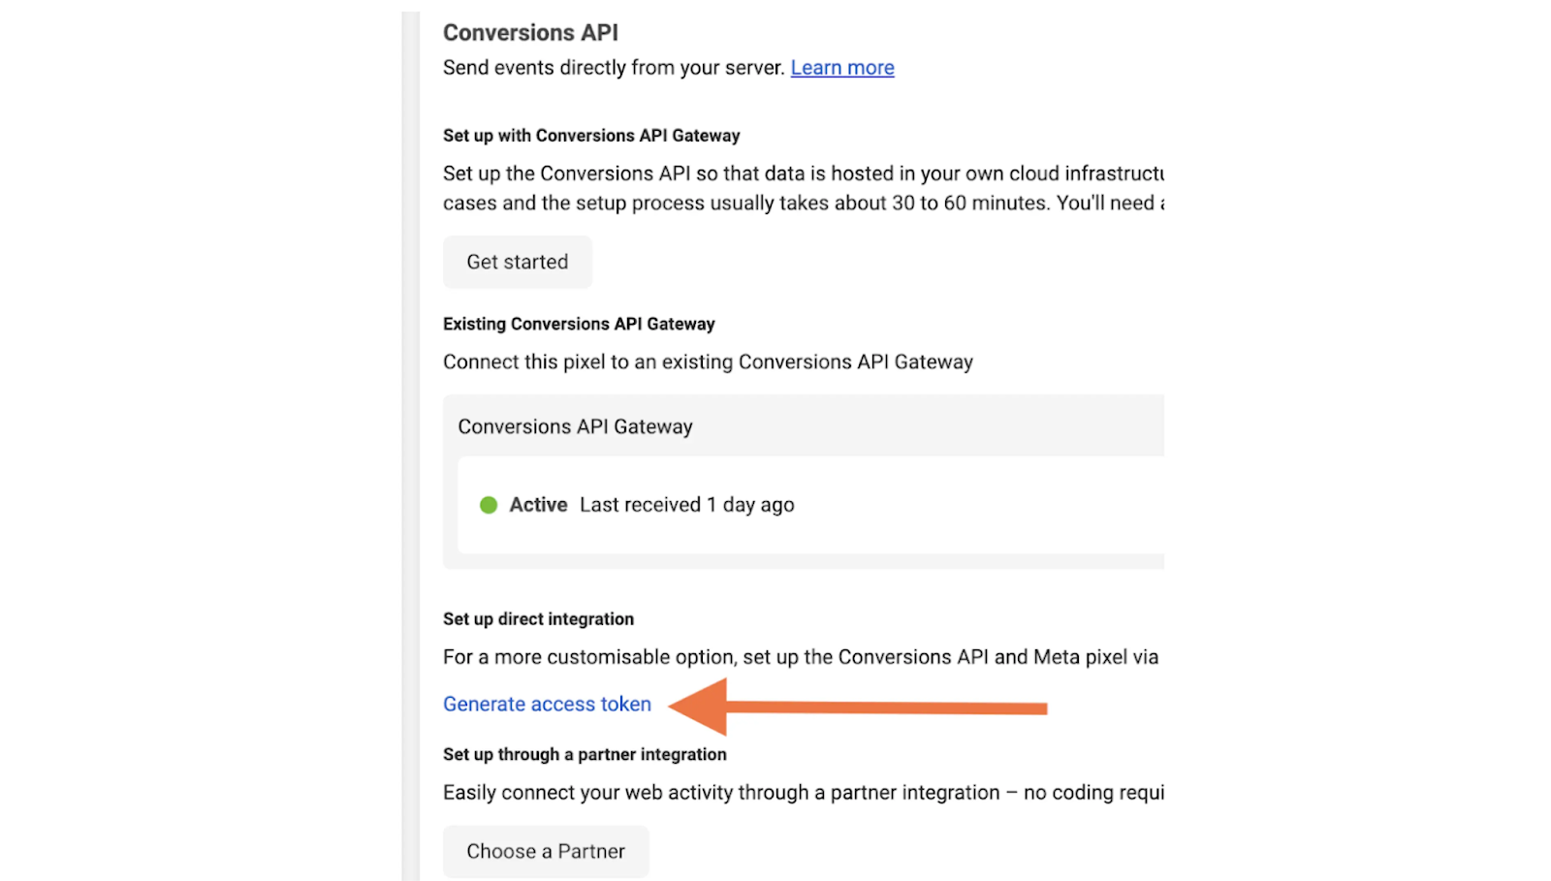
Task: Click Generate access token
Action: (546, 704)
